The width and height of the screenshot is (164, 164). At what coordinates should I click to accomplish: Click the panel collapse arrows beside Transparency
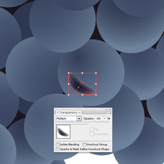pos(57,112)
